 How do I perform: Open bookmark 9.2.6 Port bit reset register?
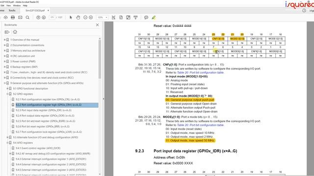43,126
